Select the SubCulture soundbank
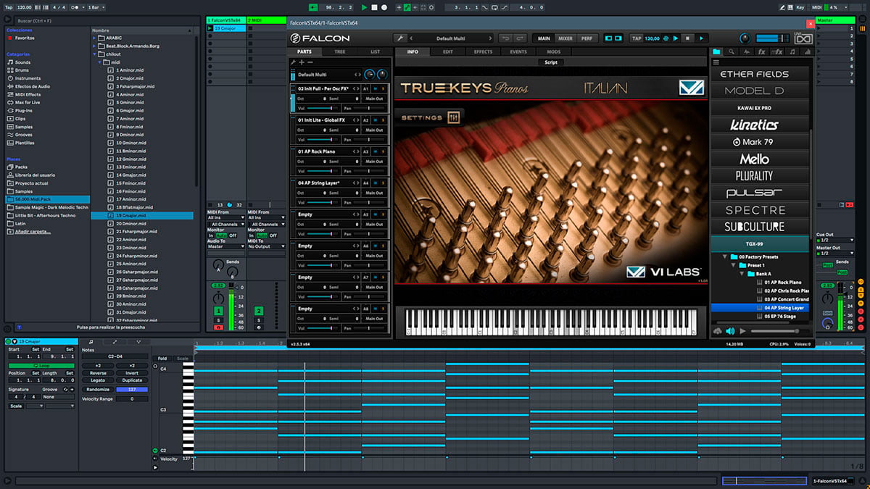 [x=759, y=227]
